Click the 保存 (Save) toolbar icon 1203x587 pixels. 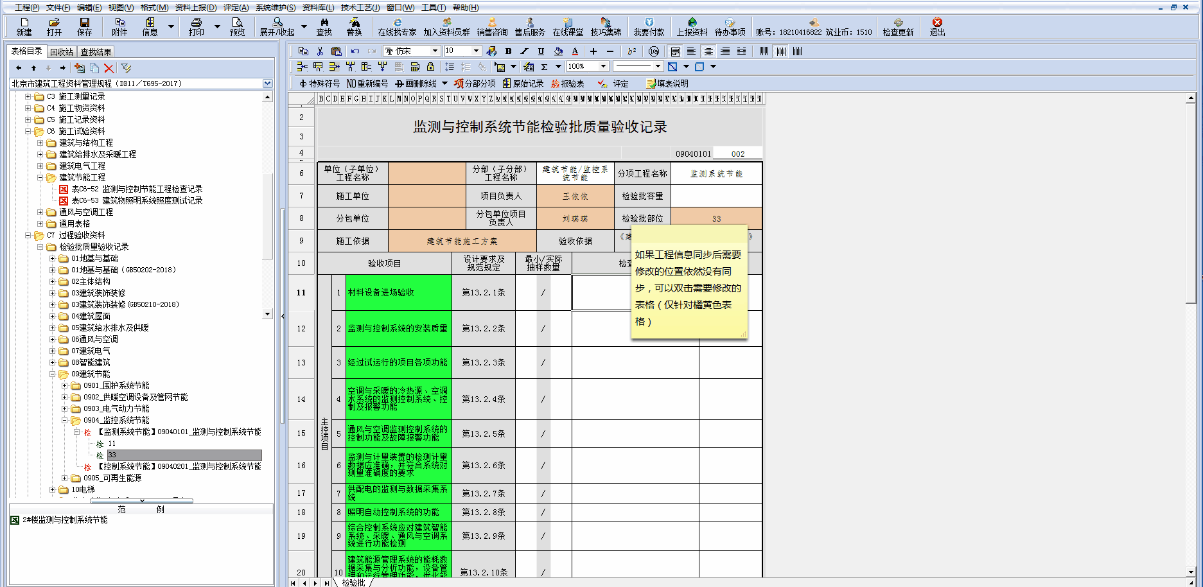click(84, 26)
